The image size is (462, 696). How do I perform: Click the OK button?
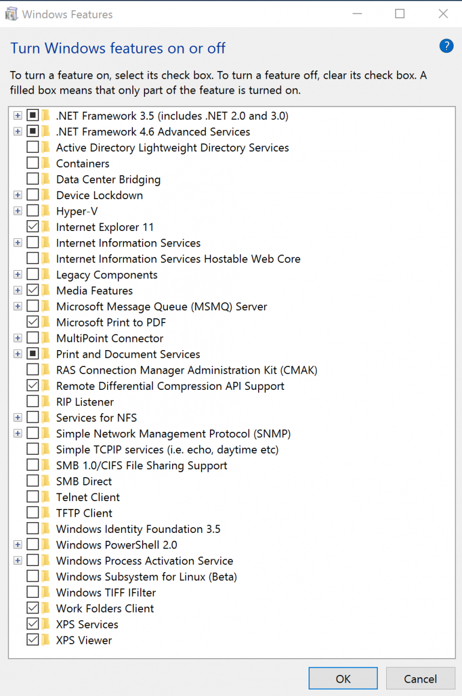343,678
